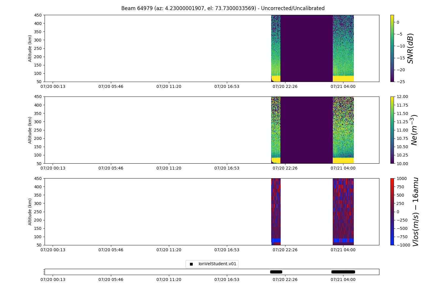This screenshot has width=446, height=297.
Task: Click the Vlos(m/s)-16amu colorbar label
Action: (415, 211)
